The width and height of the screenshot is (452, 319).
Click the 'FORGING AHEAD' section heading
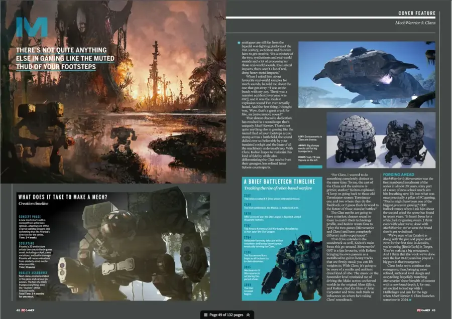coord(398,175)
